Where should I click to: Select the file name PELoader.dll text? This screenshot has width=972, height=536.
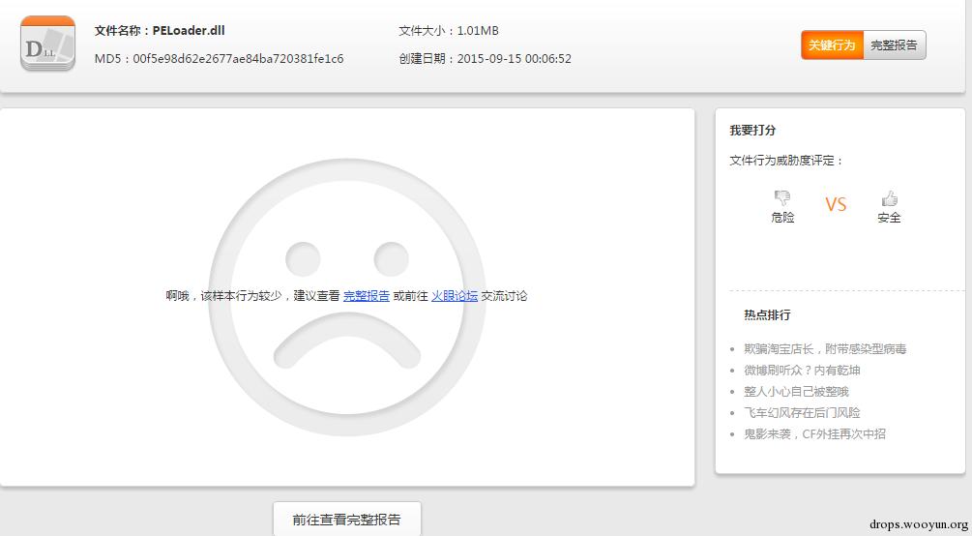[189, 30]
